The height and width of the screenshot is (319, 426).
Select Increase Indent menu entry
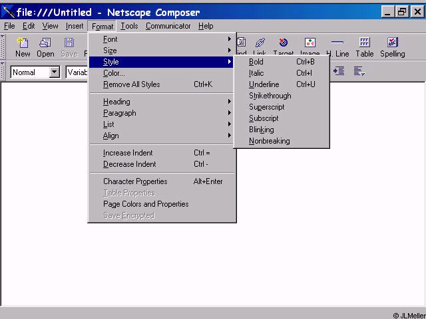click(161, 153)
